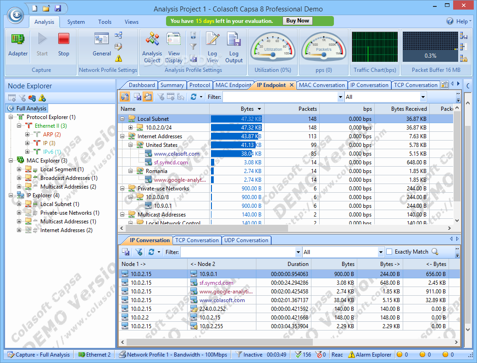Screen dimensions: 477x363
Task: Expand the ARP protocol node
Action: (x=27, y=134)
